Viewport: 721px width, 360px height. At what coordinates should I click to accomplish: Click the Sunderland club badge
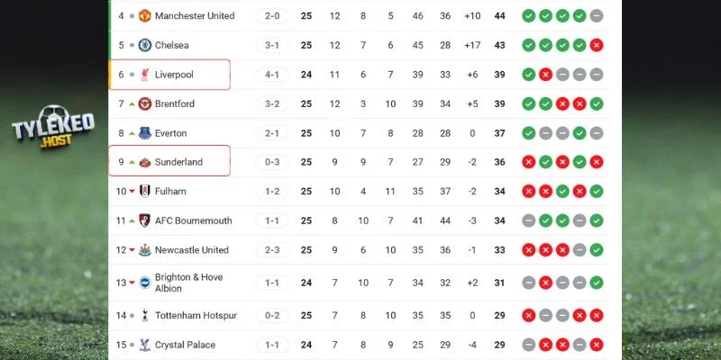pyautogui.click(x=144, y=162)
